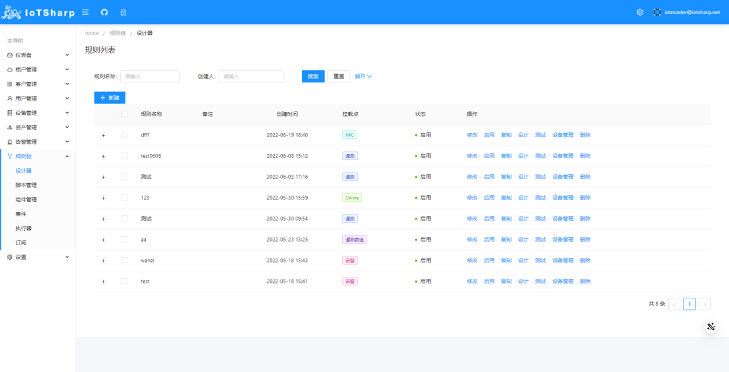The image size is (729, 372).
Task: Click the user avatar icon in header
Action: [657, 12]
